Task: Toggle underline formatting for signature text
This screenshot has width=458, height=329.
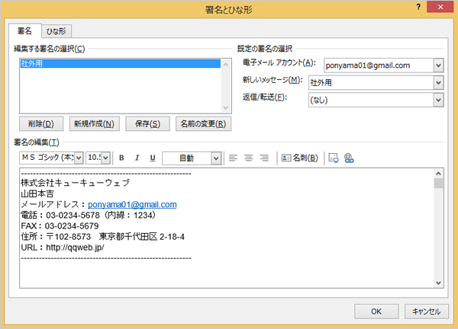Action: [153, 158]
